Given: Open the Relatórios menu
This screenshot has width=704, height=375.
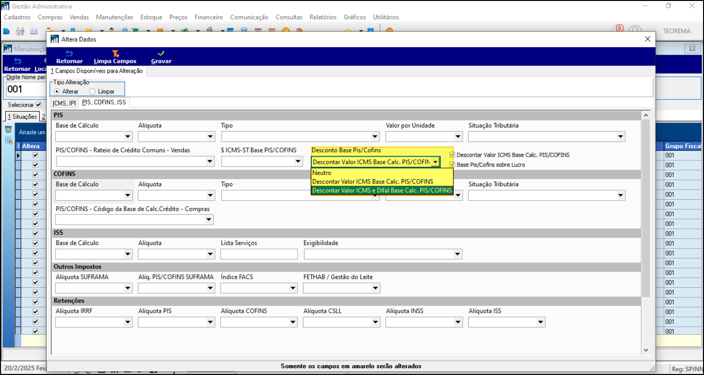Looking at the screenshot, I should coord(323,17).
